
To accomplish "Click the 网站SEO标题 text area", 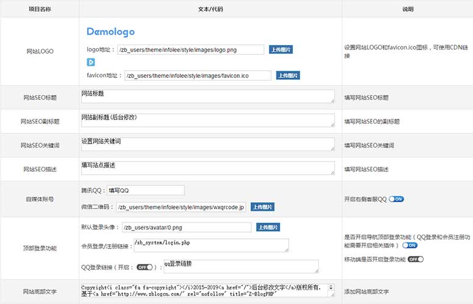I will (207, 96).
